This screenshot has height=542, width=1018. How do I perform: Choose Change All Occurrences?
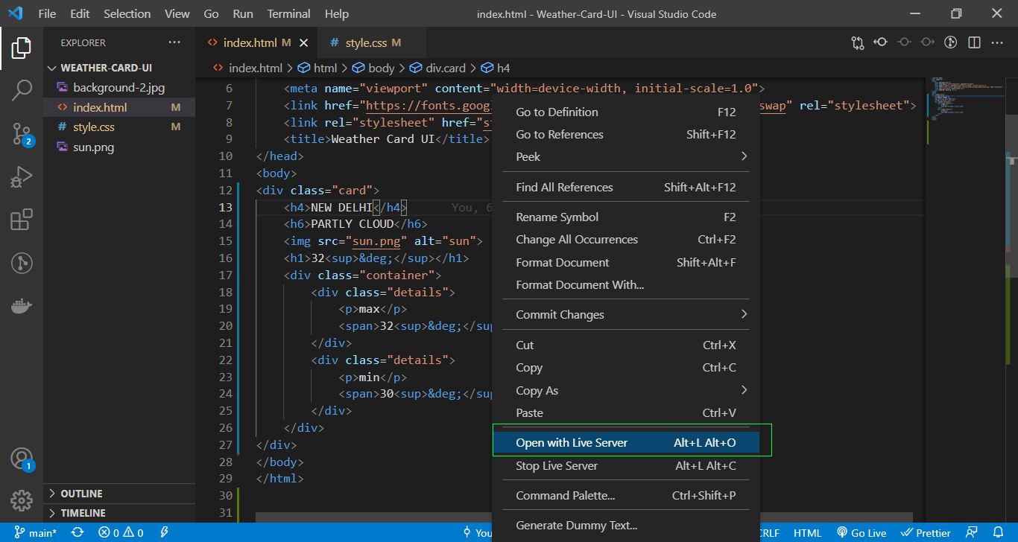pos(626,239)
